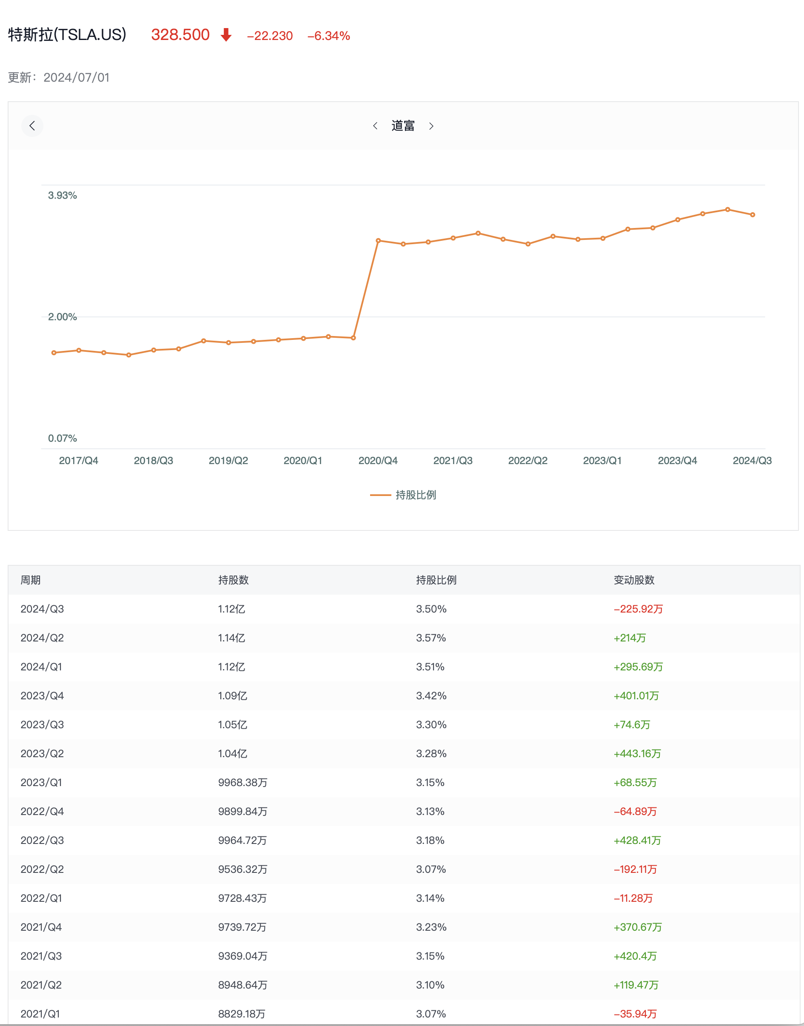The height and width of the screenshot is (1026, 804).
Task: Click the circular back arrow button
Action: (32, 125)
